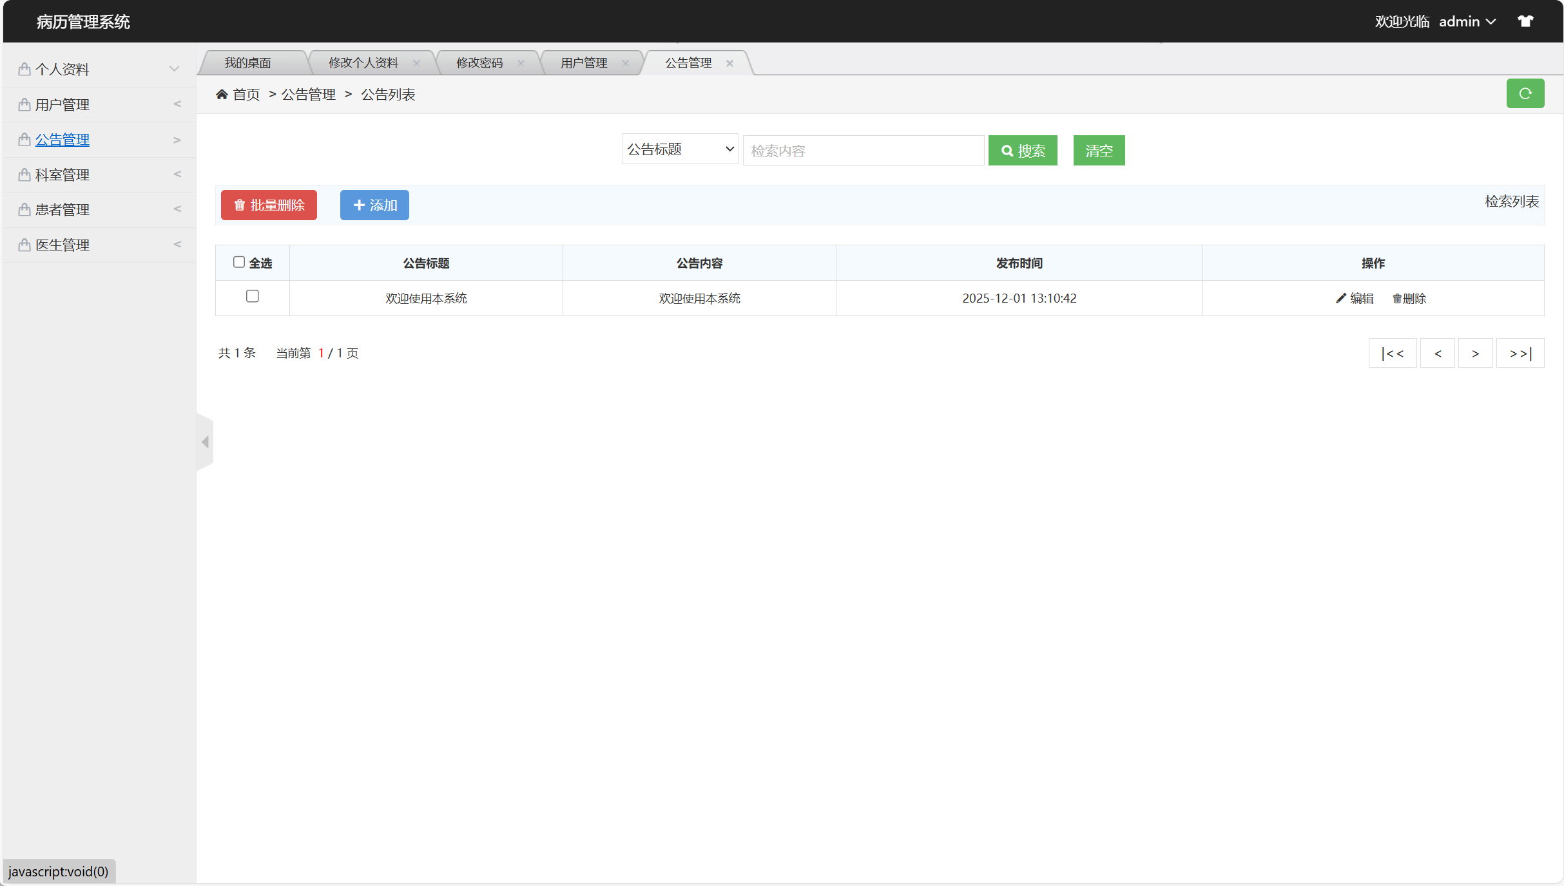Switch to the 我的桌面 tab
Viewport: 1564px width, 886px height.
[x=248, y=62]
